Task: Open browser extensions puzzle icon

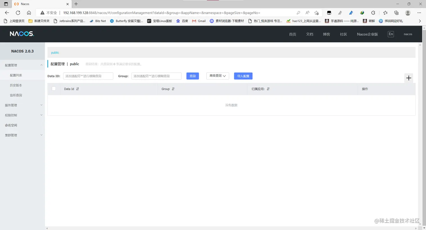Action: [x=373, y=13]
